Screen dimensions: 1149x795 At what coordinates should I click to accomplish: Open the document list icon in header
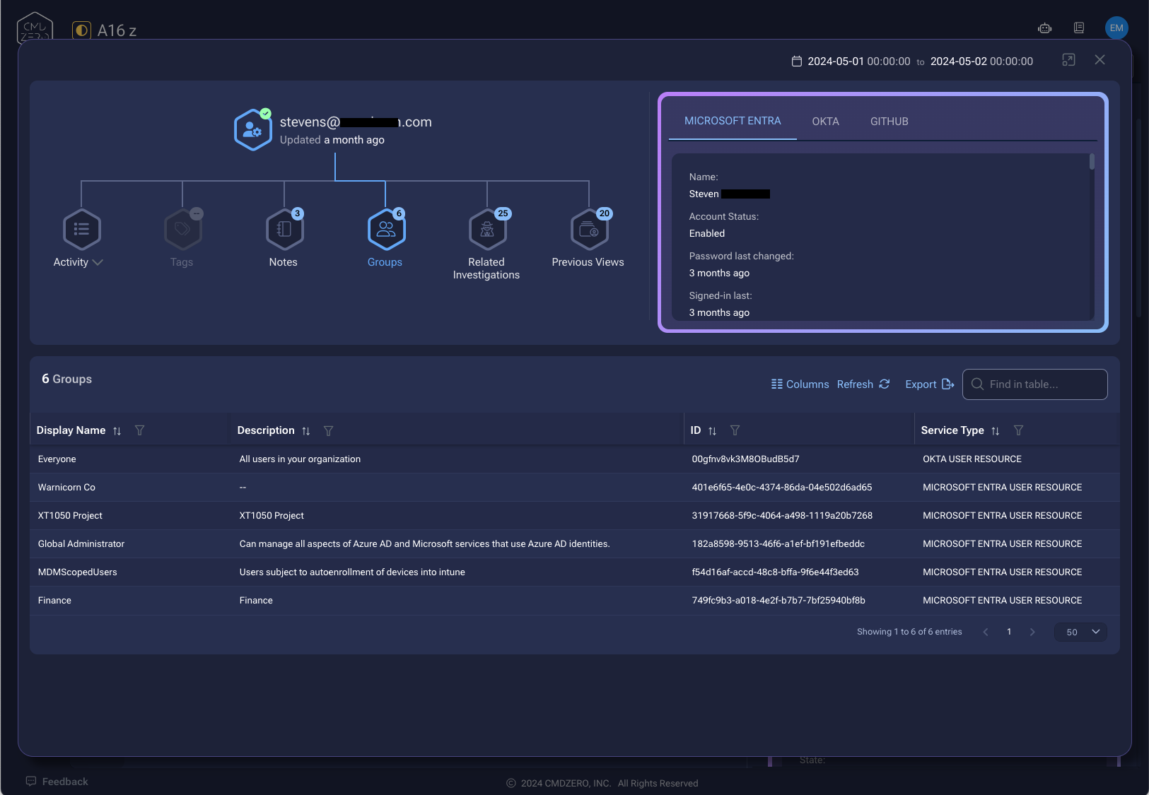tap(1079, 28)
